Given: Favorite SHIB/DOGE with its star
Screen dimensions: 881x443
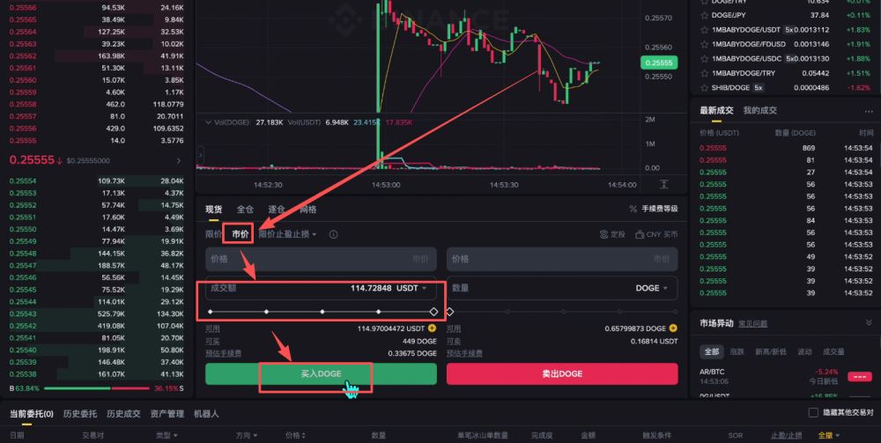Looking at the screenshot, I should (704, 87).
